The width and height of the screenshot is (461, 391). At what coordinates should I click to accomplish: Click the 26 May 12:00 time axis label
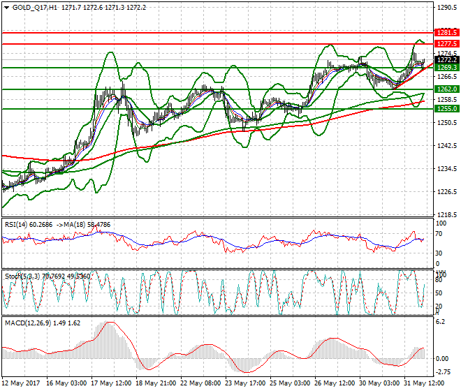(x=335, y=383)
